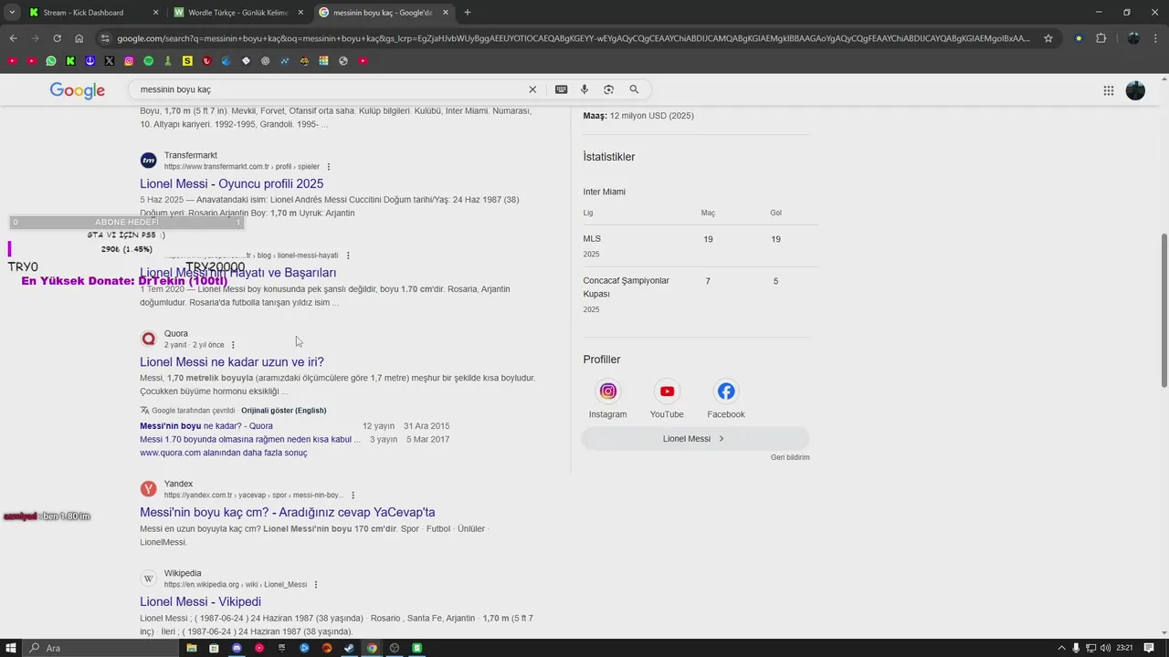Viewport: 1169px width, 657px height.
Task: Open the Instagram bookmark in bookmarks bar
Action: tap(129, 61)
